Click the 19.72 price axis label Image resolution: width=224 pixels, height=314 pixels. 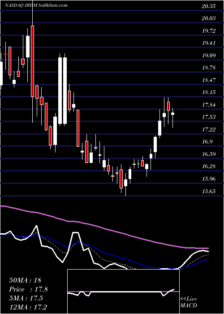(209, 31)
